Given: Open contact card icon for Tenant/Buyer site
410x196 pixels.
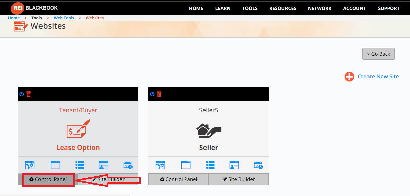Looking at the screenshot, I should (x=103, y=165).
